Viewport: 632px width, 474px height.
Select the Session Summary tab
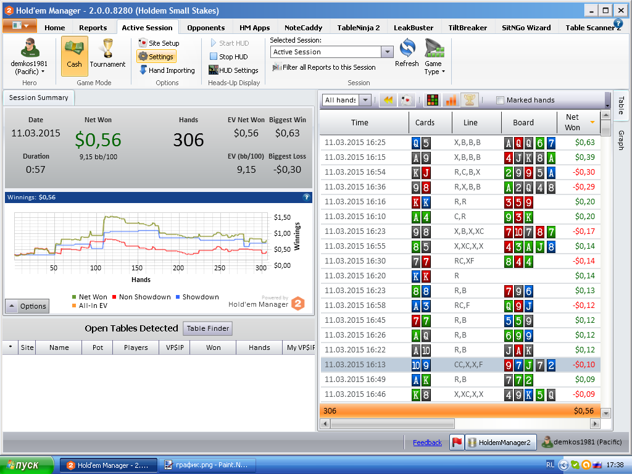click(x=39, y=98)
